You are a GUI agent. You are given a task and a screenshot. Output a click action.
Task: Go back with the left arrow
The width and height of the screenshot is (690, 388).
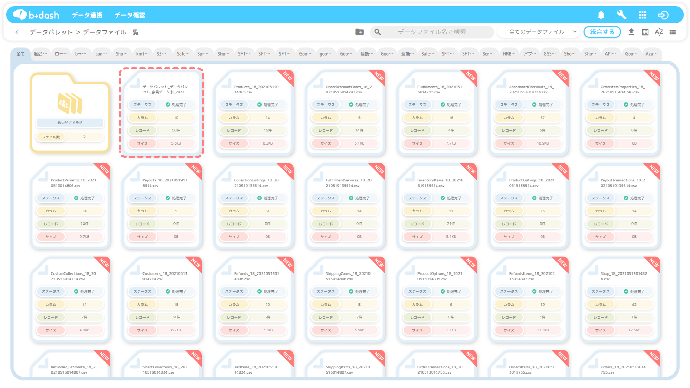click(x=17, y=32)
